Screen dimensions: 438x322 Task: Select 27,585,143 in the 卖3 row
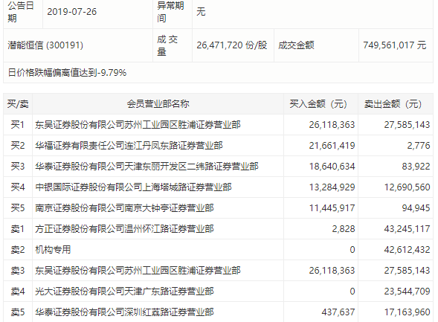[407, 271]
